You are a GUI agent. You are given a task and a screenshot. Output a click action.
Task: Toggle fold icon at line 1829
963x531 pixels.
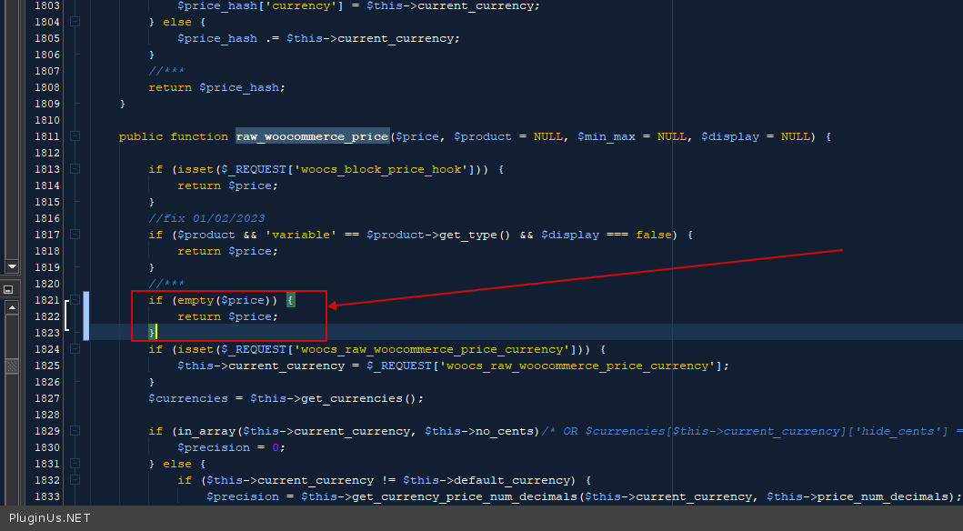pyautogui.click(x=75, y=431)
